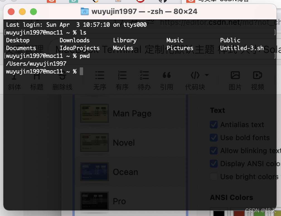
Task: Close the Terminal window
Action: coord(11,12)
